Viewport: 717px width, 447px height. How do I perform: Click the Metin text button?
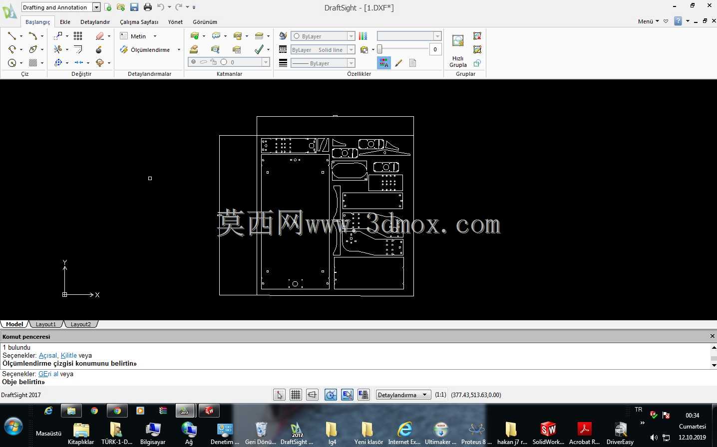[133, 36]
